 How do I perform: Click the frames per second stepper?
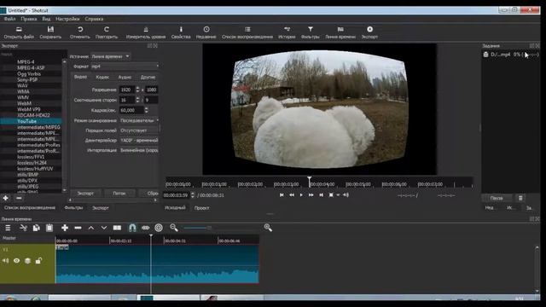[x=146, y=110]
